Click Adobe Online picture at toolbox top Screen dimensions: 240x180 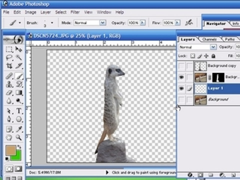(x=14, y=40)
